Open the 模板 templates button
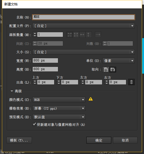Image resolution: width=144 pixels, height=154 pixels. coord(19,140)
